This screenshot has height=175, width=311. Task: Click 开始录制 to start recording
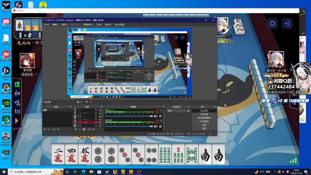tap(204, 114)
